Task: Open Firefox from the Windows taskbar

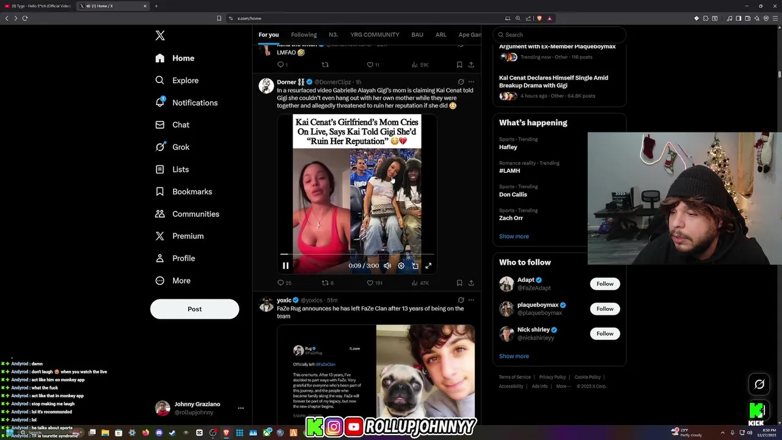Action: point(145,433)
